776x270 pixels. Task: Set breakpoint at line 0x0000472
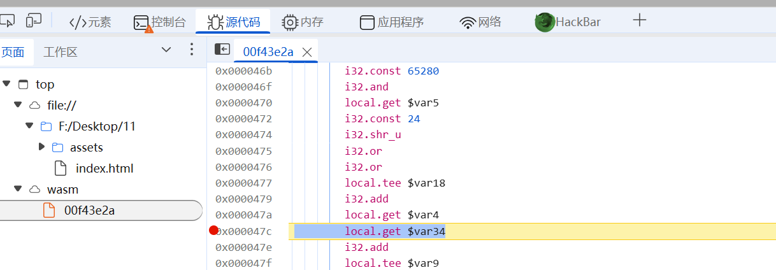243,118
